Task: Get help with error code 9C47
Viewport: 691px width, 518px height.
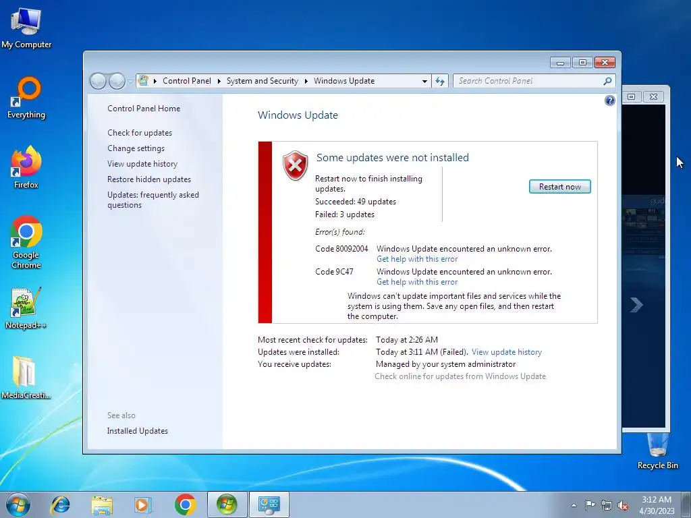Action: (417, 282)
